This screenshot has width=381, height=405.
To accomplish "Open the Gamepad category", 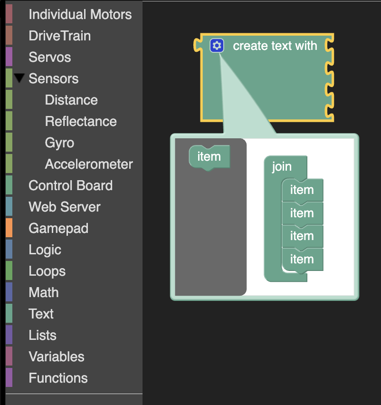I will tap(58, 228).
